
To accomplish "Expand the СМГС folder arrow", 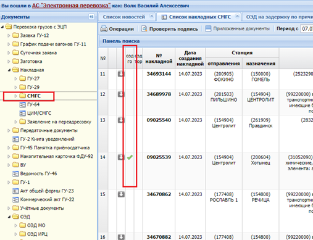I will click(15, 96).
